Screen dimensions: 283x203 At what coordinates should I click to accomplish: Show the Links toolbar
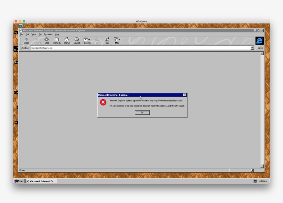pyautogui.click(x=260, y=48)
